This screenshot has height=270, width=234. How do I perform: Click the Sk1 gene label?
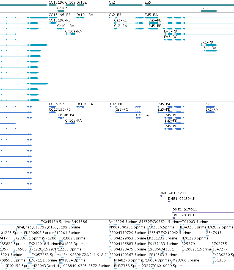(204, 8)
